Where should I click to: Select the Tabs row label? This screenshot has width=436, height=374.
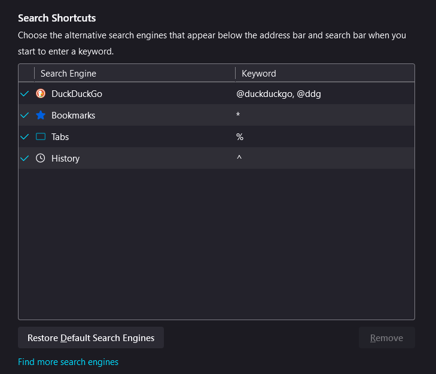click(x=60, y=136)
